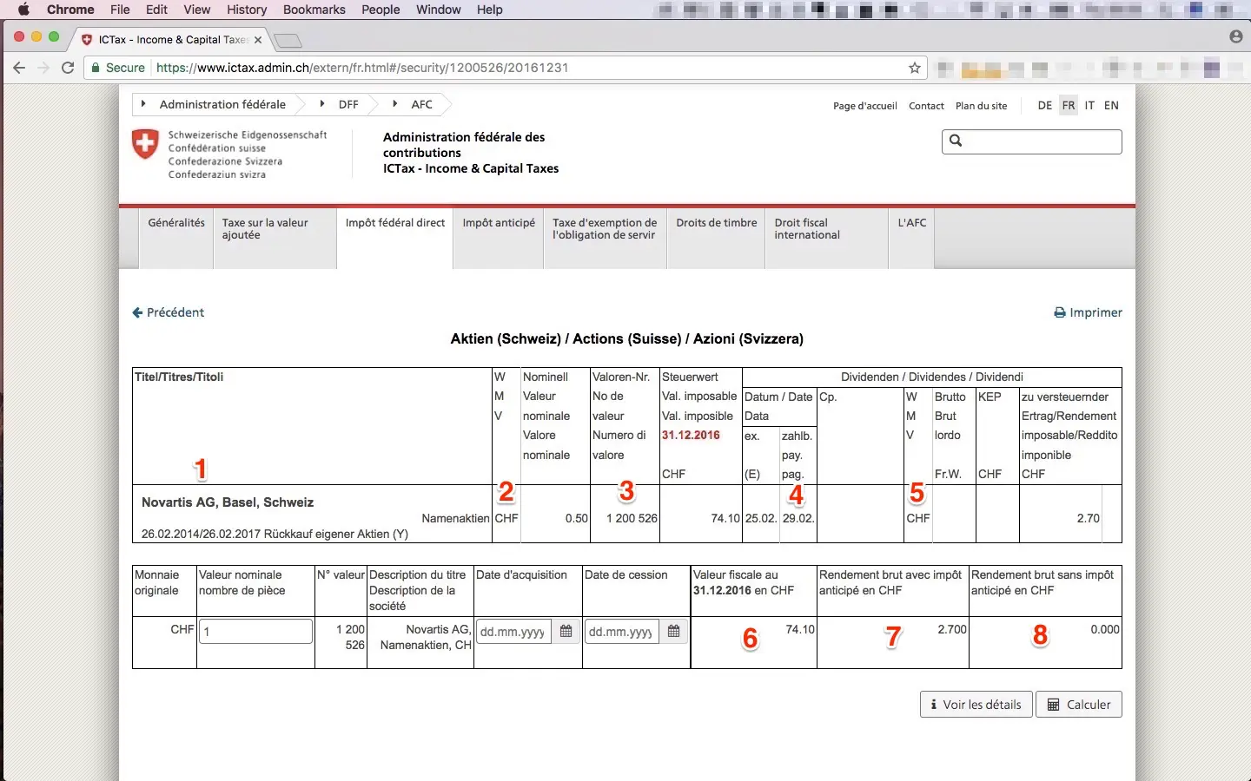This screenshot has height=781, width=1251.
Task: Click the Secure padlock indicator
Action: click(117, 68)
